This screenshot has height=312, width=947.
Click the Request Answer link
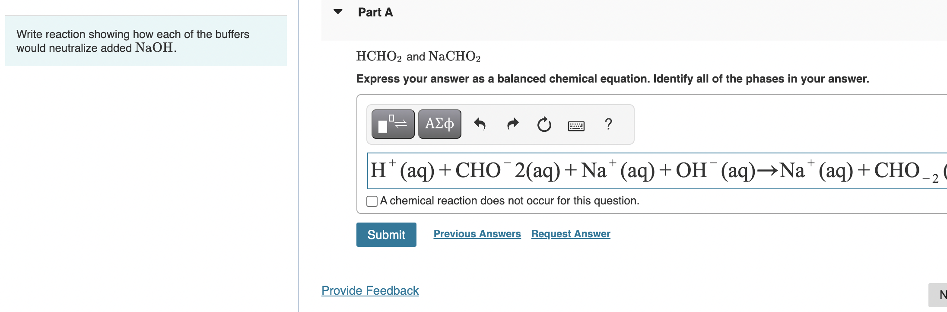pyautogui.click(x=570, y=234)
